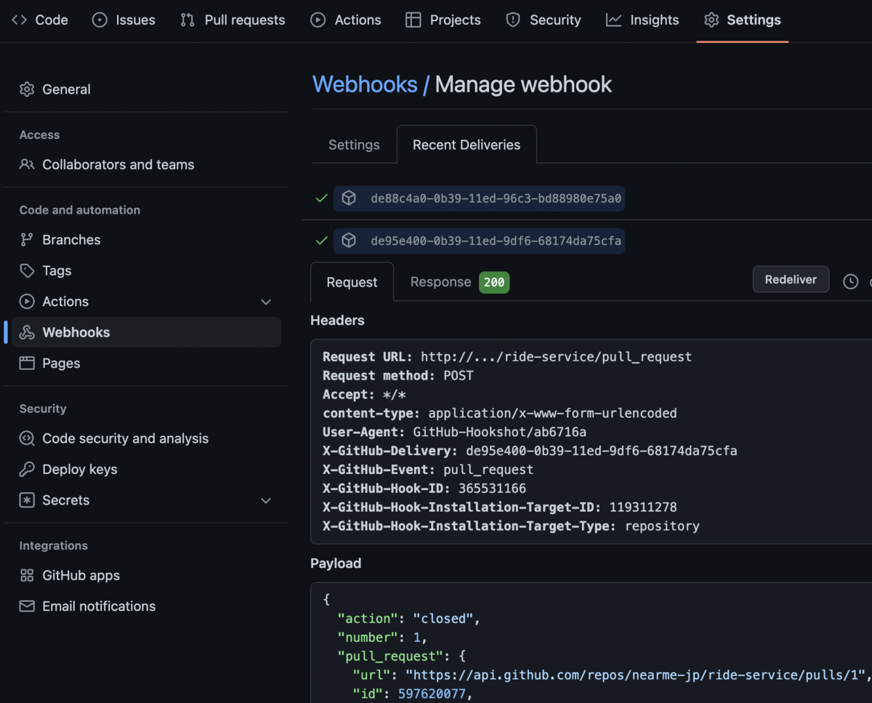Image resolution: width=872 pixels, height=703 pixels.
Task: Click the payload "action": "closed" line
Action: tap(409, 619)
